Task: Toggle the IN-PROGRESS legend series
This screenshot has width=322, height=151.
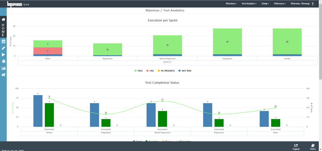Action: (x=166, y=71)
